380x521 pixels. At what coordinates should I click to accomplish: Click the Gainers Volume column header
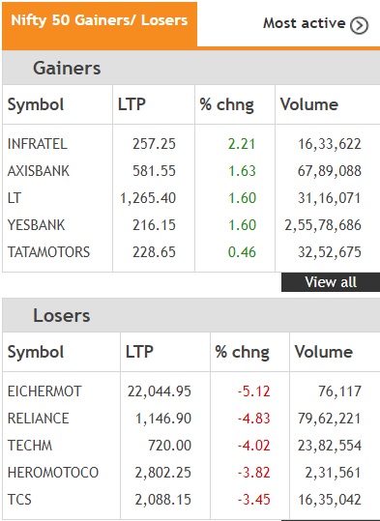pos(309,104)
